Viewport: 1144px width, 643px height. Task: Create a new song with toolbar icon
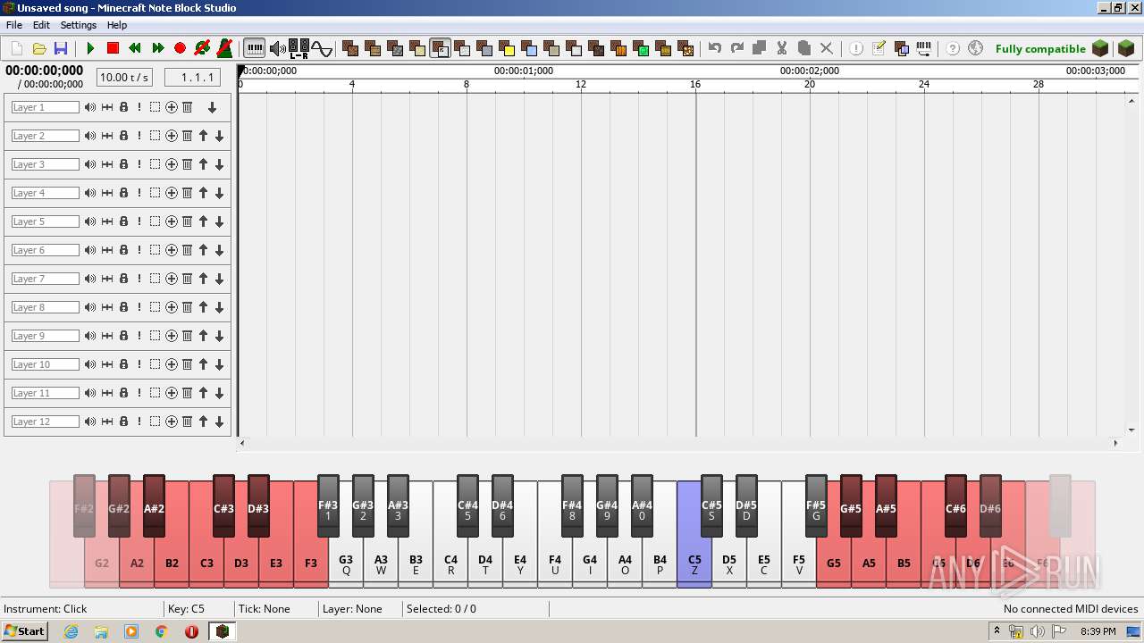[17, 48]
